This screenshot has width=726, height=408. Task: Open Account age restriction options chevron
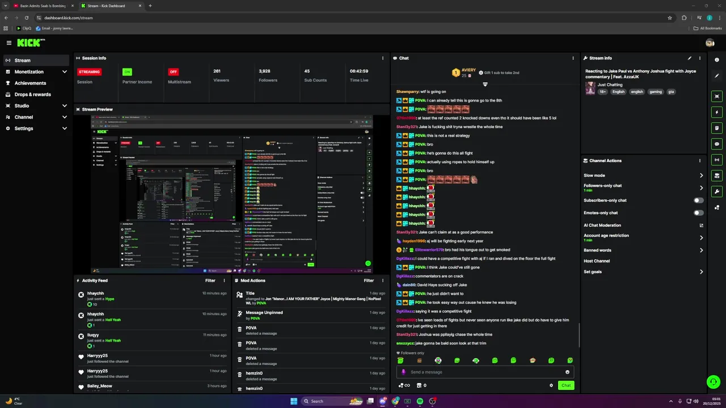[701, 237]
